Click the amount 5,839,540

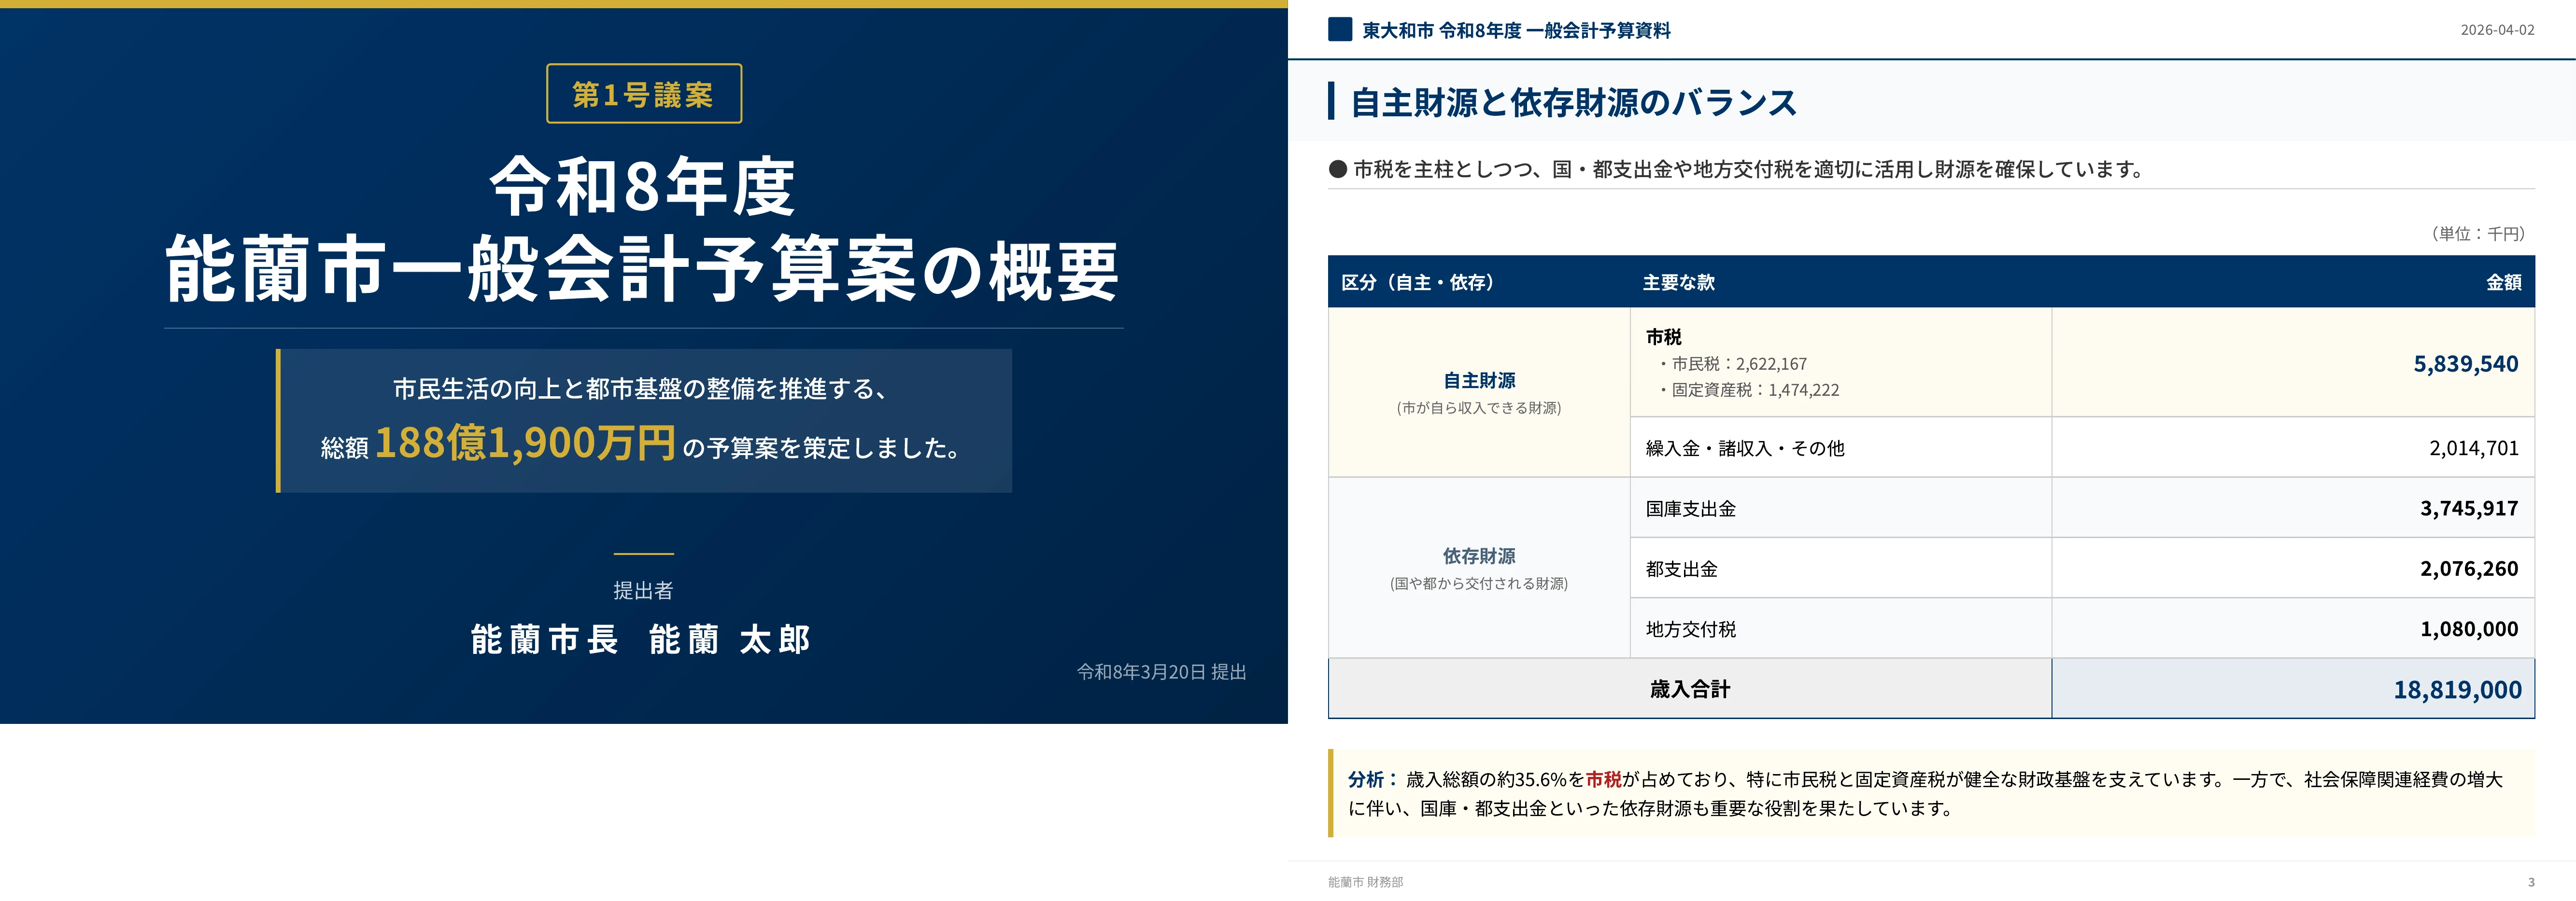point(2466,363)
